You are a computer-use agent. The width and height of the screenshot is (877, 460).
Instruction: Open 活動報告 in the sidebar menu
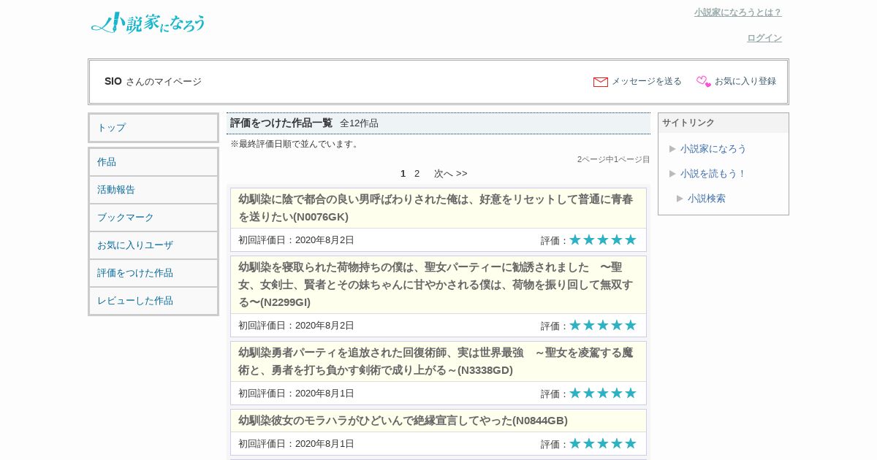pyautogui.click(x=153, y=190)
